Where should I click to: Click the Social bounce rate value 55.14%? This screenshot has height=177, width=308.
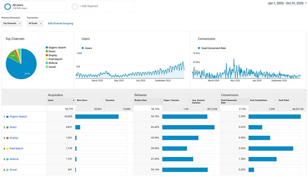click(155, 169)
